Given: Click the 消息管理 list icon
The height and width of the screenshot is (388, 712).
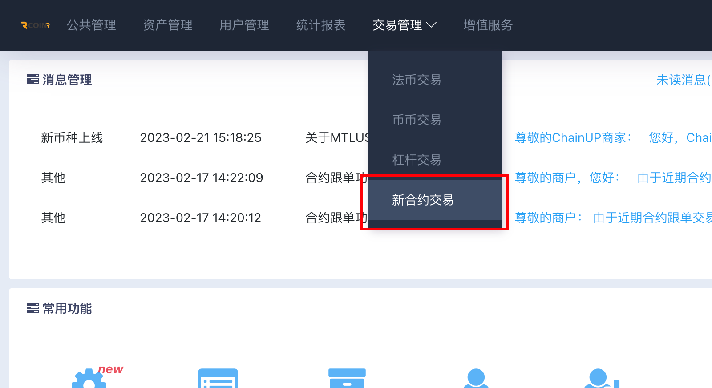Looking at the screenshot, I should pyautogui.click(x=33, y=80).
